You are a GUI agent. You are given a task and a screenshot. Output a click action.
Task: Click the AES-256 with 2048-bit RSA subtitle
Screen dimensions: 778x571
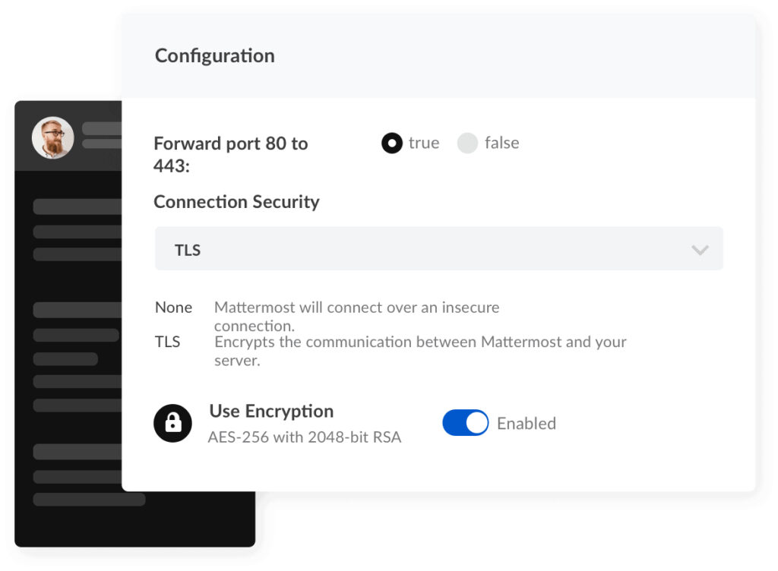coord(305,437)
